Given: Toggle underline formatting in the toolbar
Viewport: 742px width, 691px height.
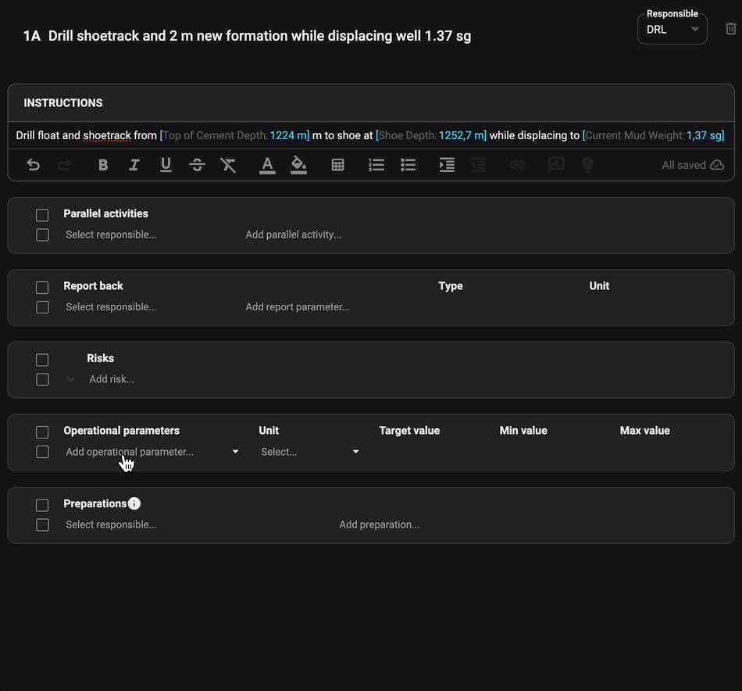Looking at the screenshot, I should pos(165,165).
